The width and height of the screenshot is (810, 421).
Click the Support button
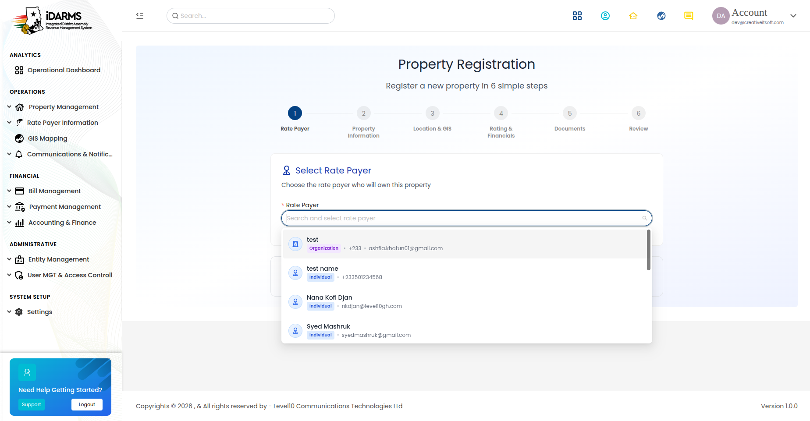[x=32, y=404]
